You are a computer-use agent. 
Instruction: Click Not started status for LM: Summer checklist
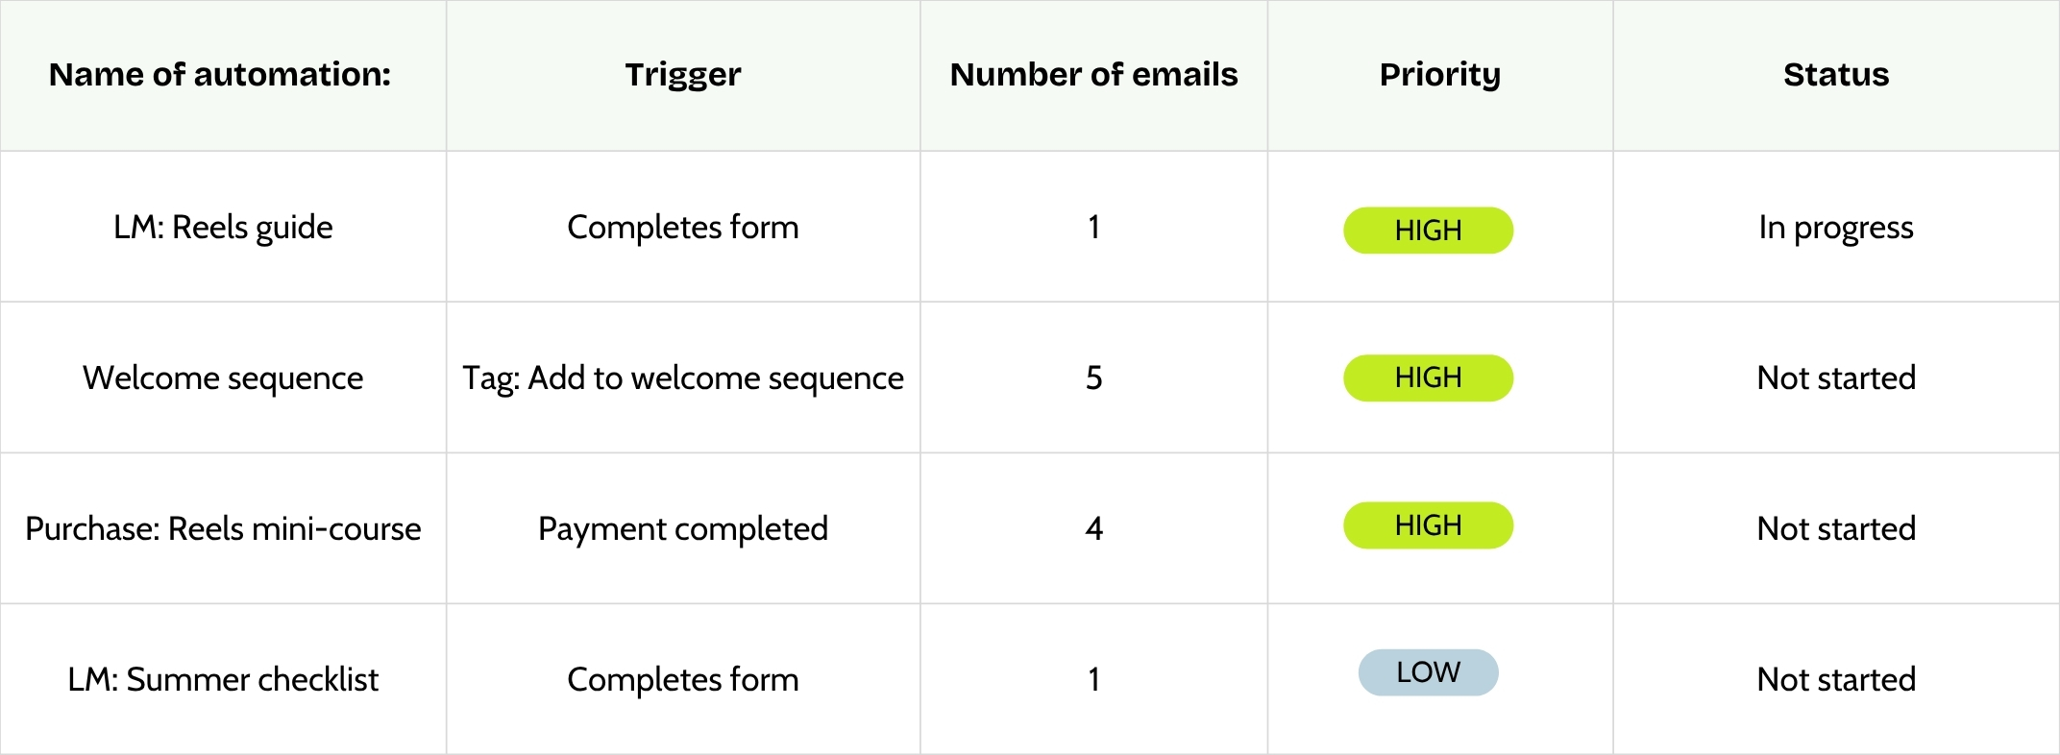point(1835,680)
